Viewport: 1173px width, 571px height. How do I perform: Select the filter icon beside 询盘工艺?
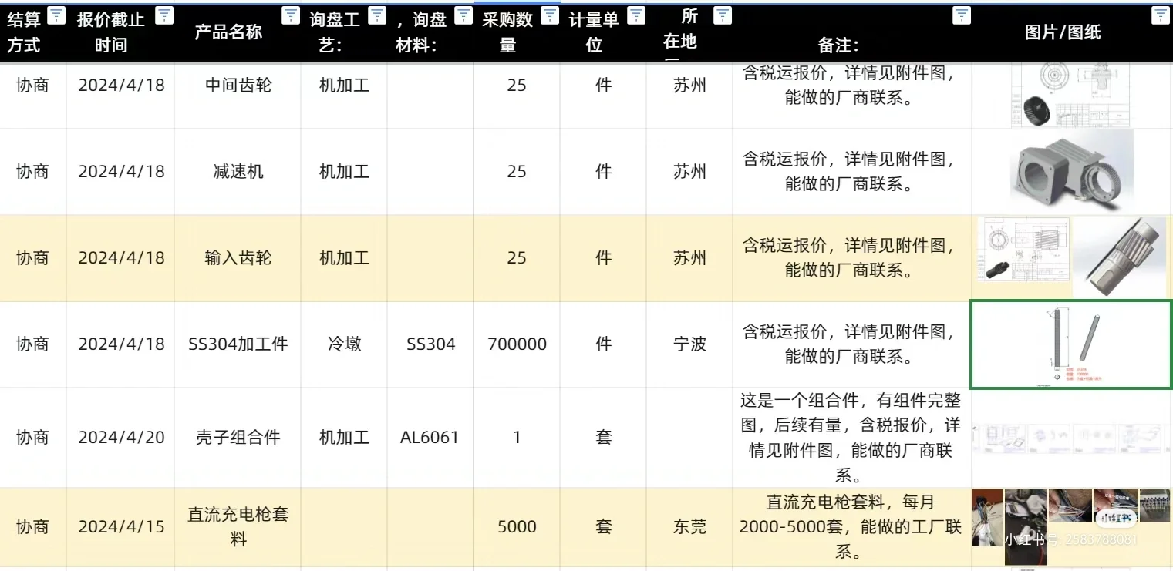pos(376,13)
